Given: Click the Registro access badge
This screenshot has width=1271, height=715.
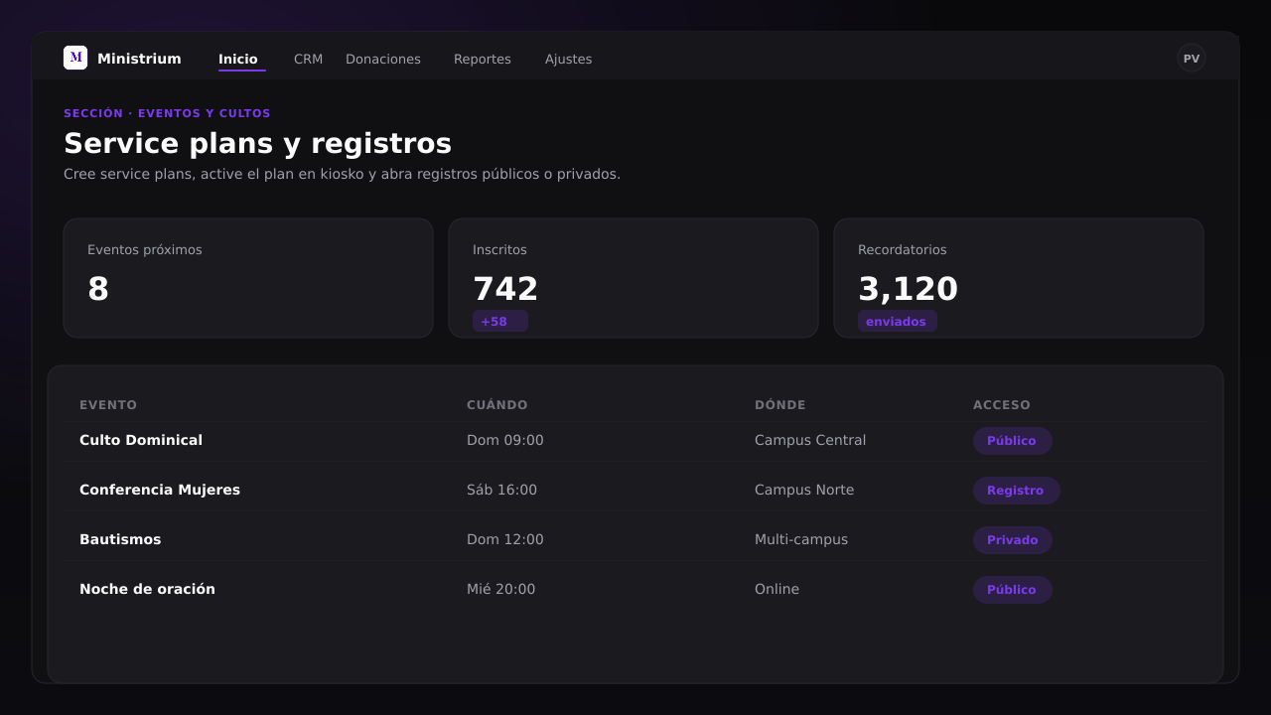Looking at the screenshot, I should 1016,491.
